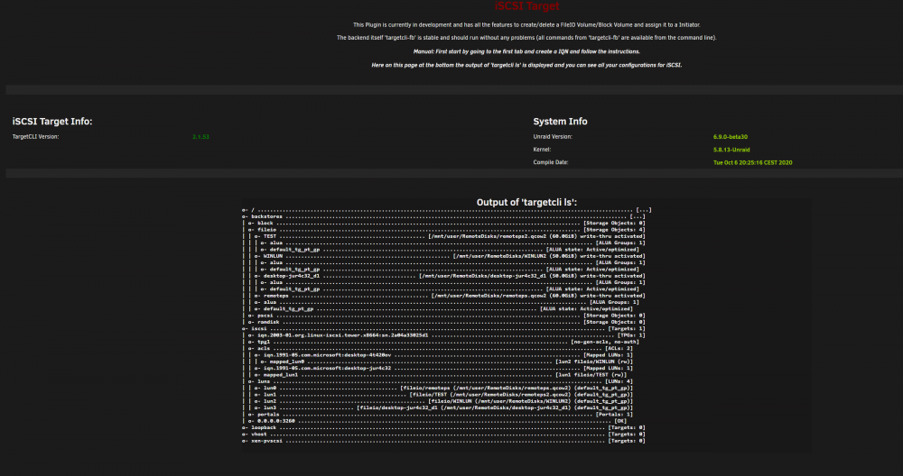Click the '[ACLs: 2]' value

pyautogui.click(x=619, y=348)
